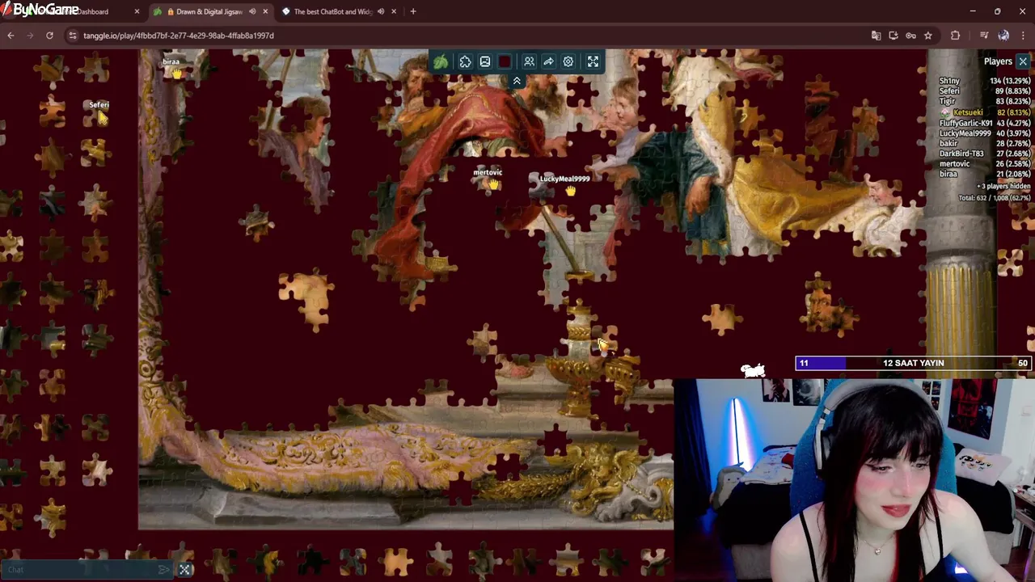Click the puzzle piece toolbar icon
Viewport: 1035px width, 582px height.
click(465, 62)
